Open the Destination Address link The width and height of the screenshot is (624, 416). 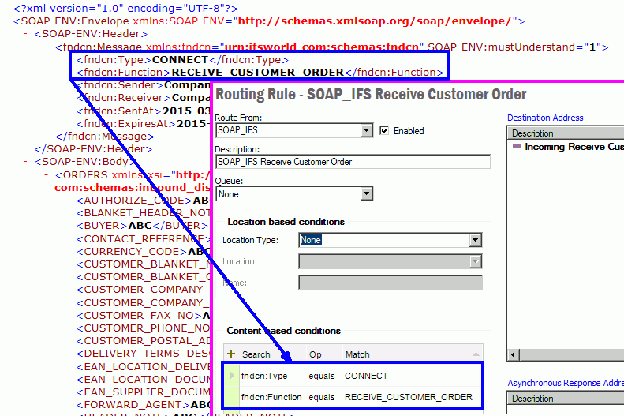[545, 118]
